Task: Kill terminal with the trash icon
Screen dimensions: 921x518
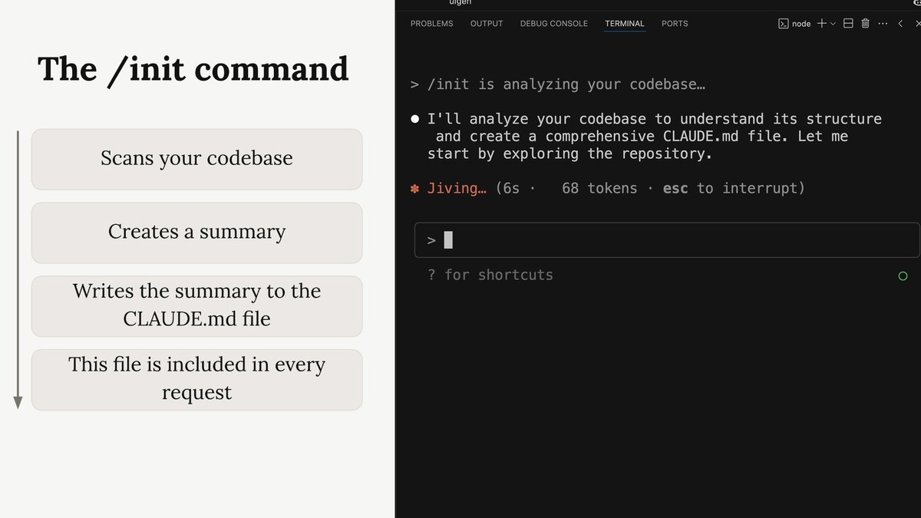Action: (x=865, y=24)
